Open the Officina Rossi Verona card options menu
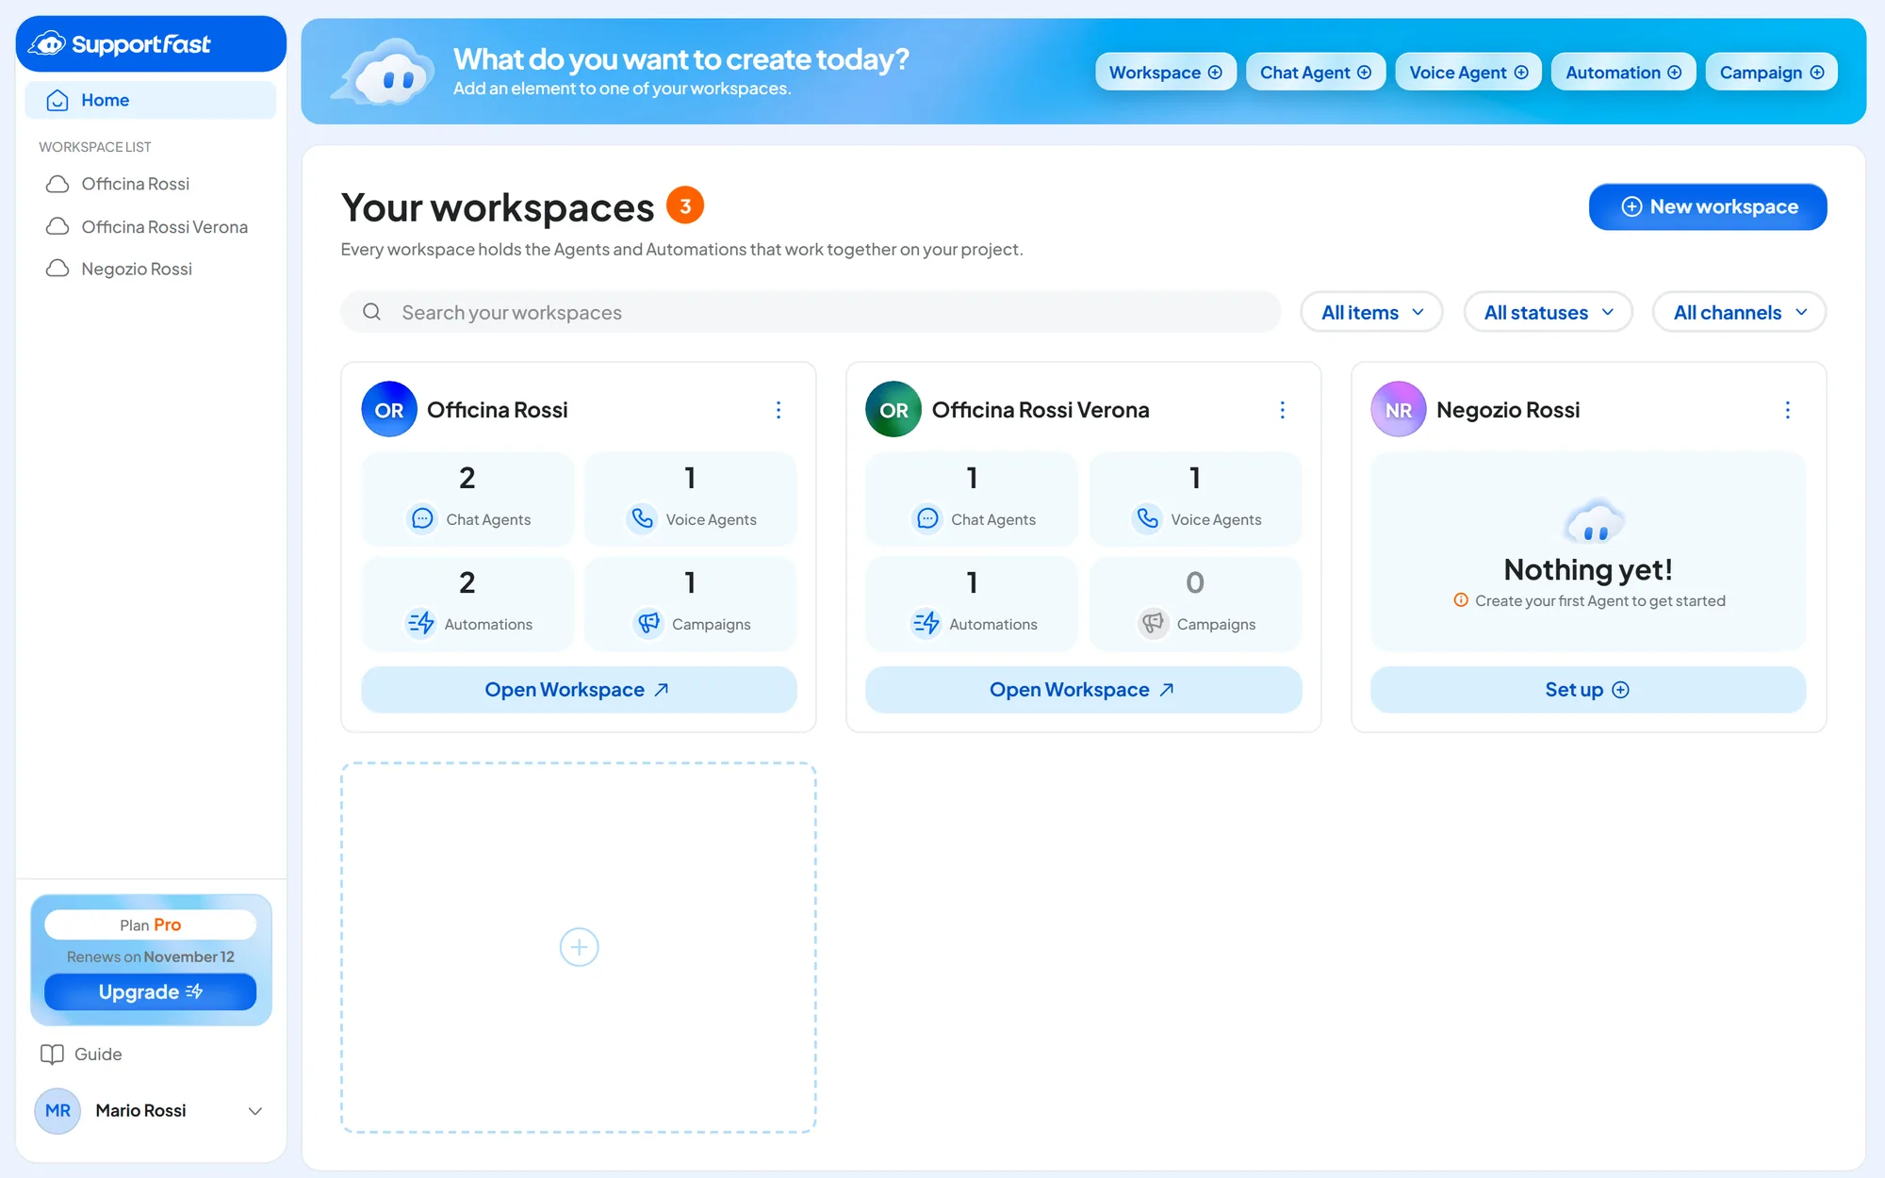The height and width of the screenshot is (1178, 1885). (1282, 410)
